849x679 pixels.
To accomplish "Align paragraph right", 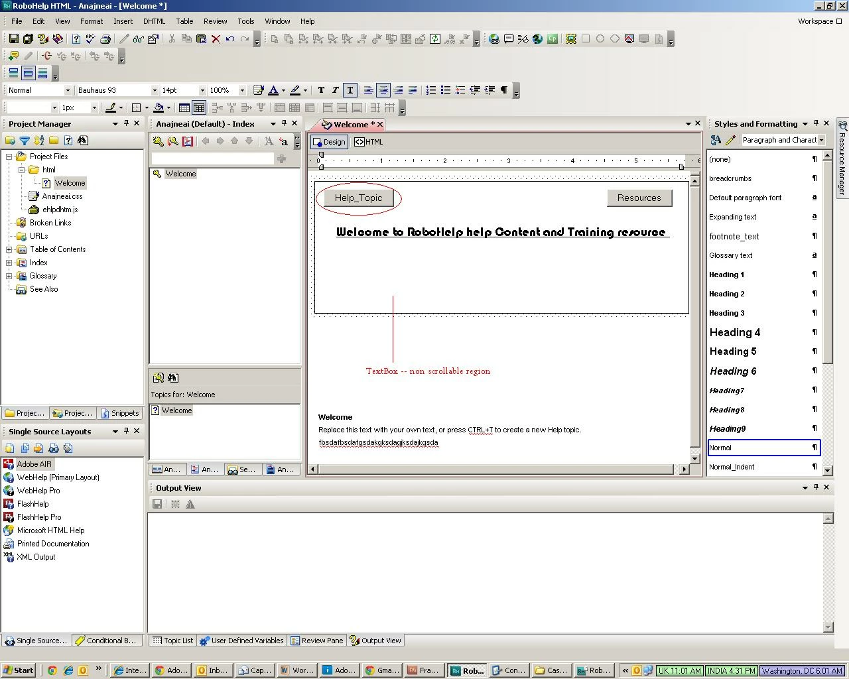I will point(398,90).
